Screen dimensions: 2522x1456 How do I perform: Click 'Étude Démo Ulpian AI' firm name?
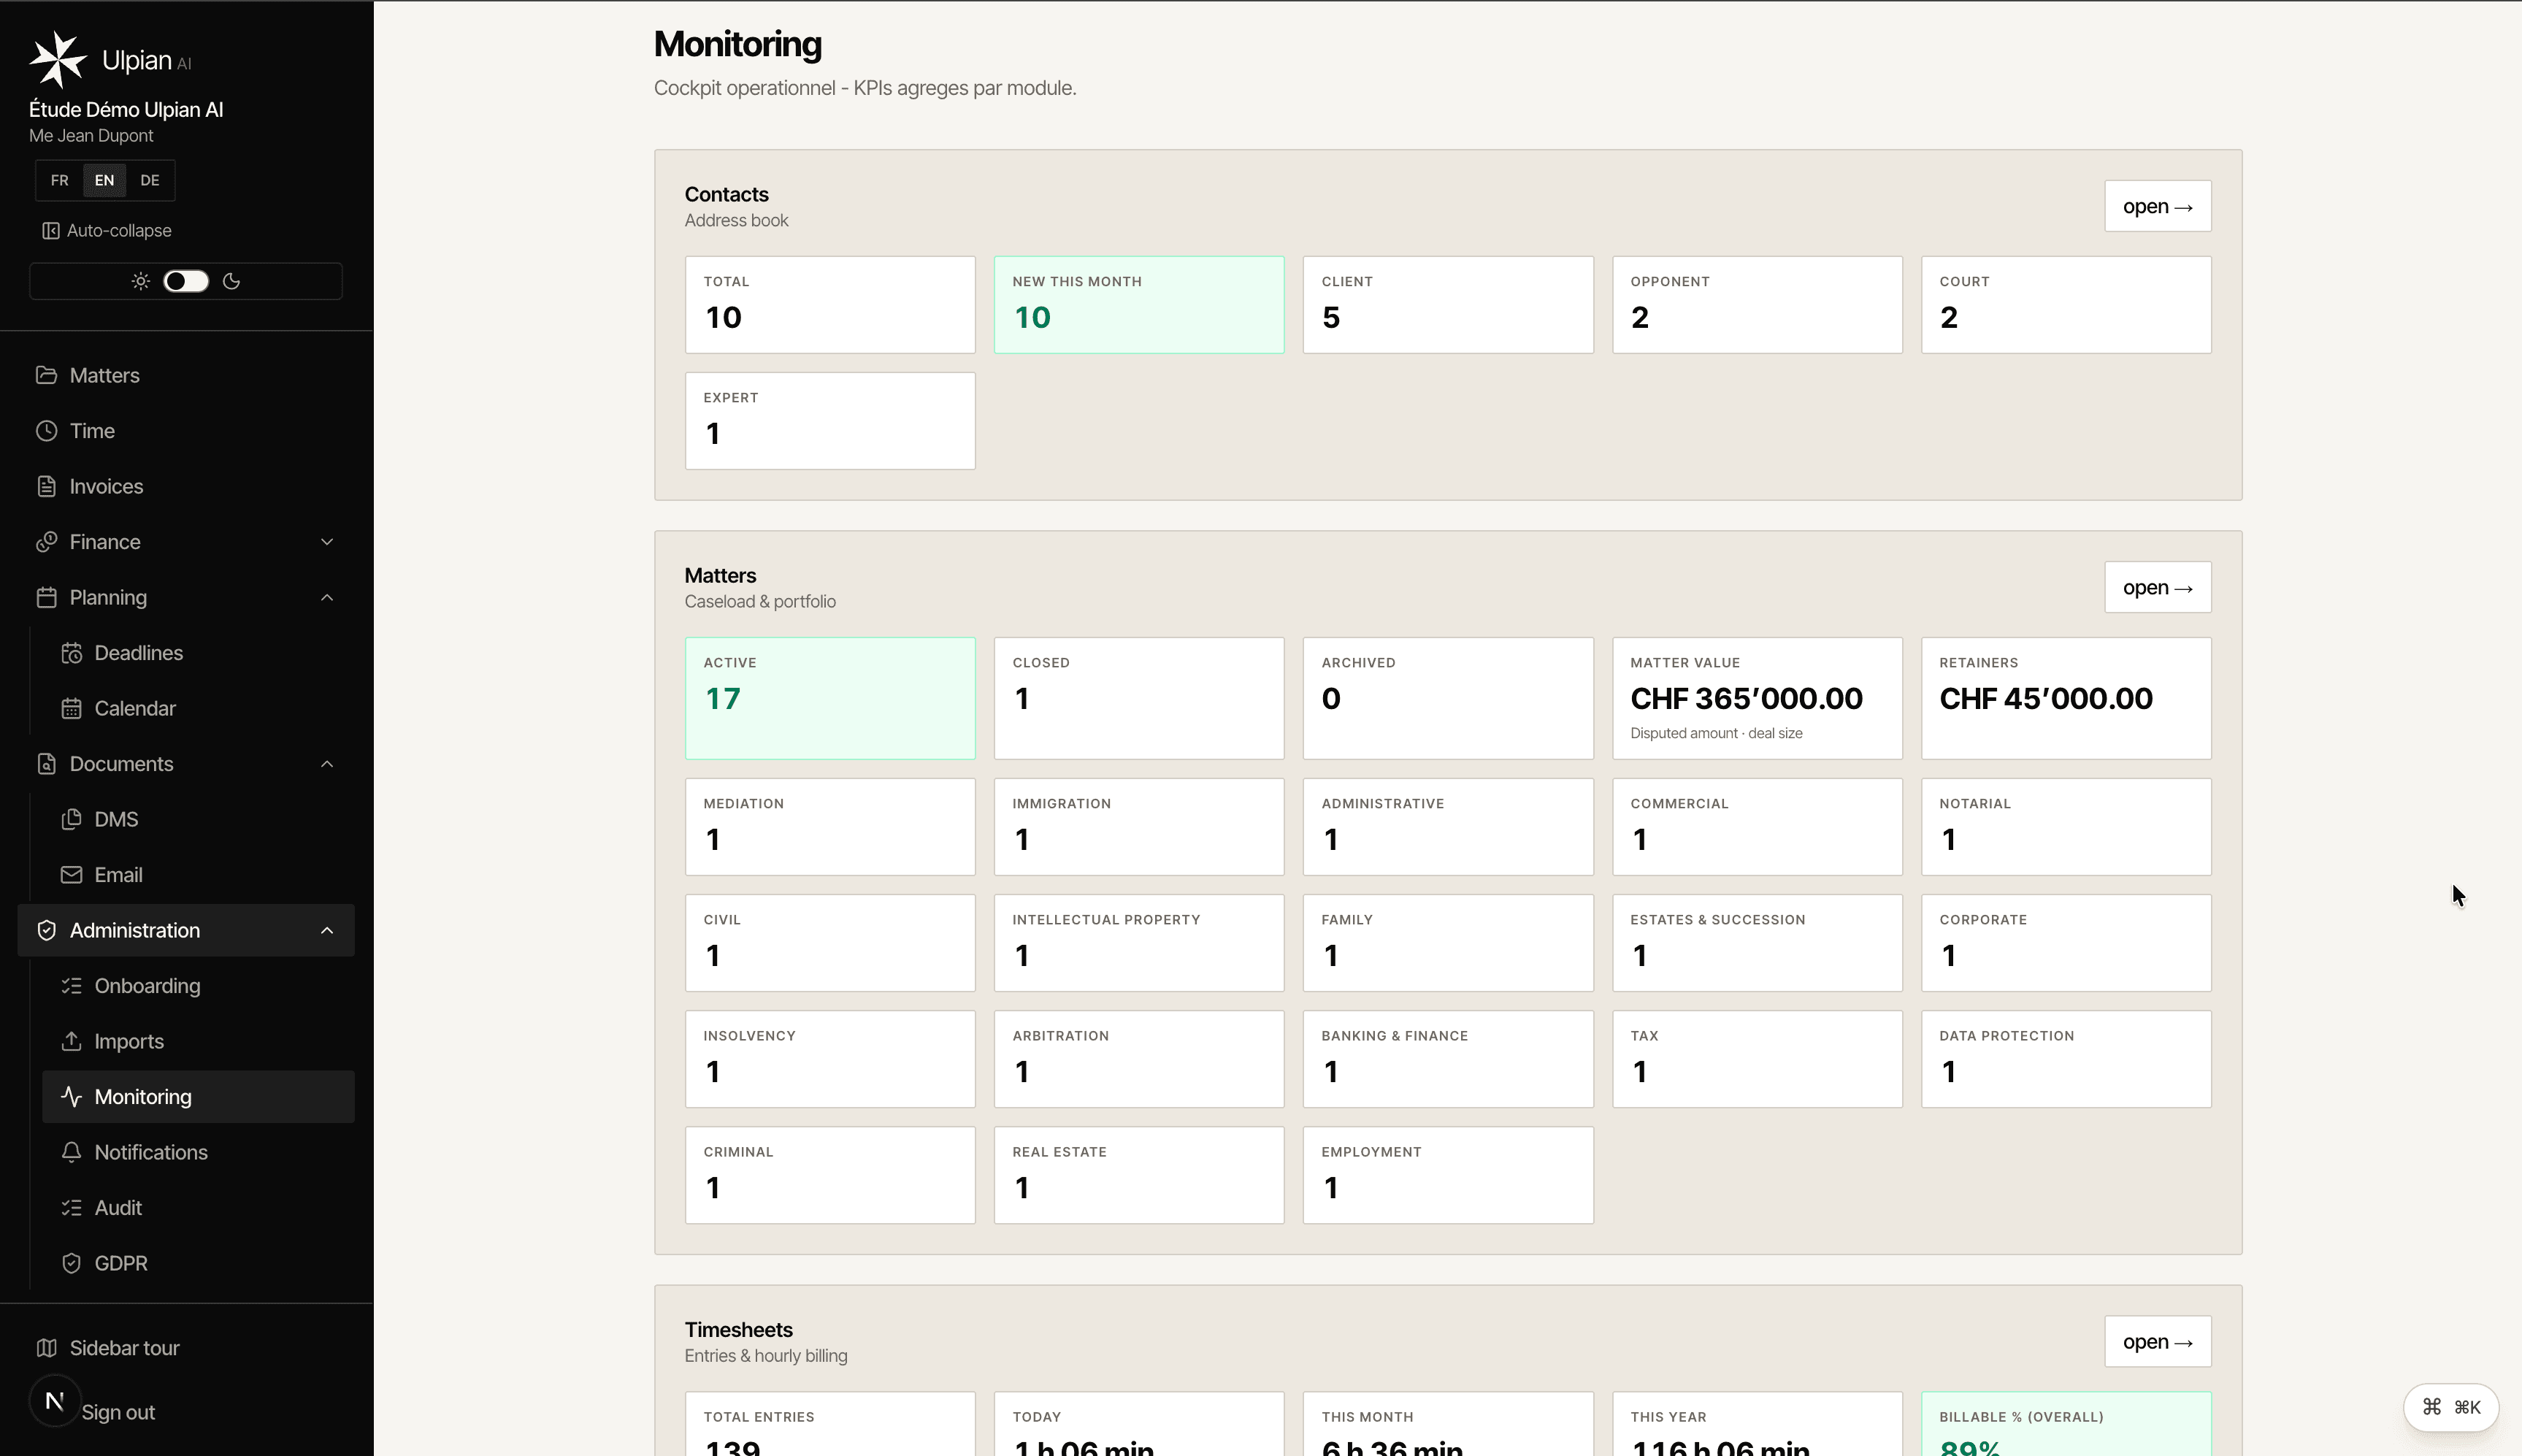[126, 110]
